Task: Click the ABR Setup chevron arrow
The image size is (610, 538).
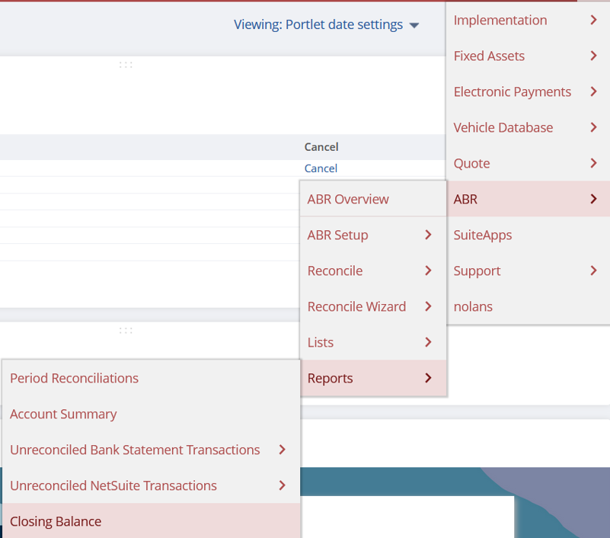Action: click(428, 235)
